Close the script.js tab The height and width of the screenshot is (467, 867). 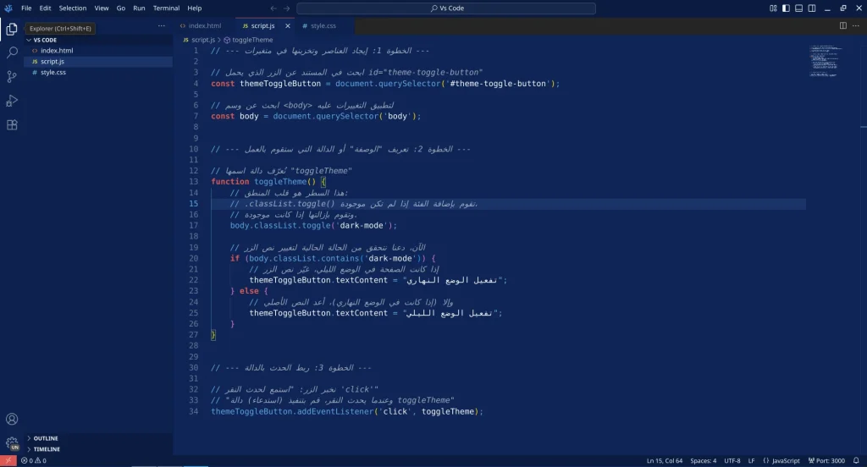pyautogui.click(x=288, y=26)
